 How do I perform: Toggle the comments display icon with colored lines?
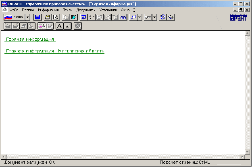pyautogui.click(x=42, y=26)
